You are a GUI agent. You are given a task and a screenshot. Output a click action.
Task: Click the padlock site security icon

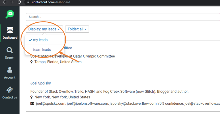(x=28, y=2)
